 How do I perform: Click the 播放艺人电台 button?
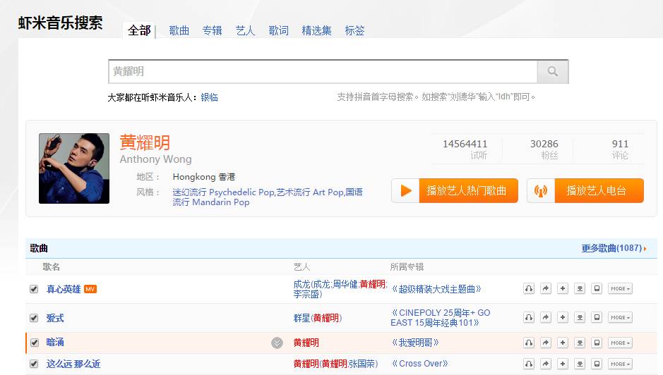coord(585,190)
